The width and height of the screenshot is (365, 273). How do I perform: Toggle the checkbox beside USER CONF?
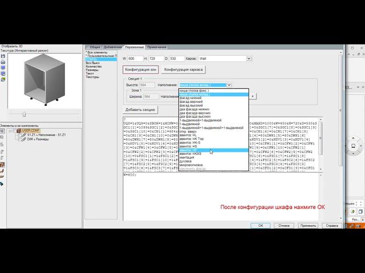coord(14,131)
